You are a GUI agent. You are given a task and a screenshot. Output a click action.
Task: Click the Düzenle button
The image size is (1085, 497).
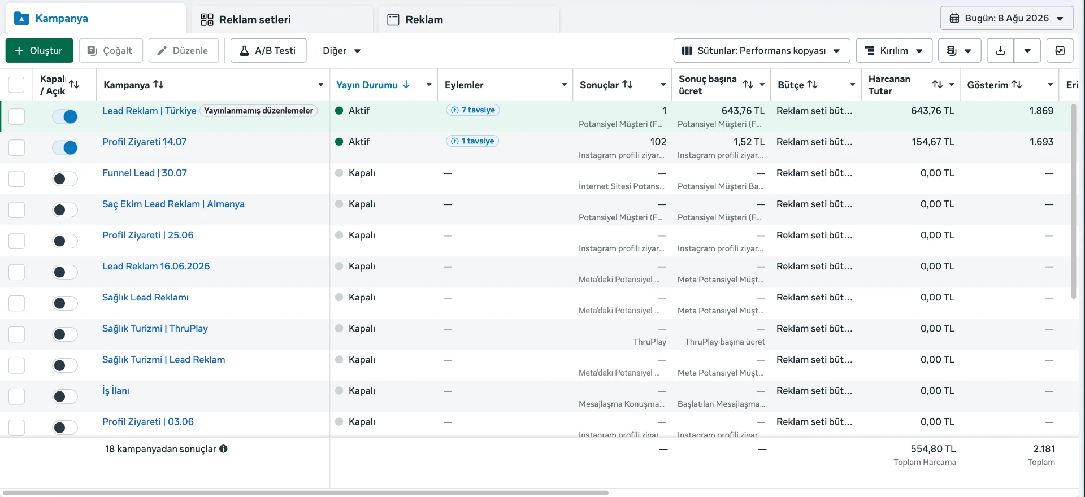[x=184, y=51]
